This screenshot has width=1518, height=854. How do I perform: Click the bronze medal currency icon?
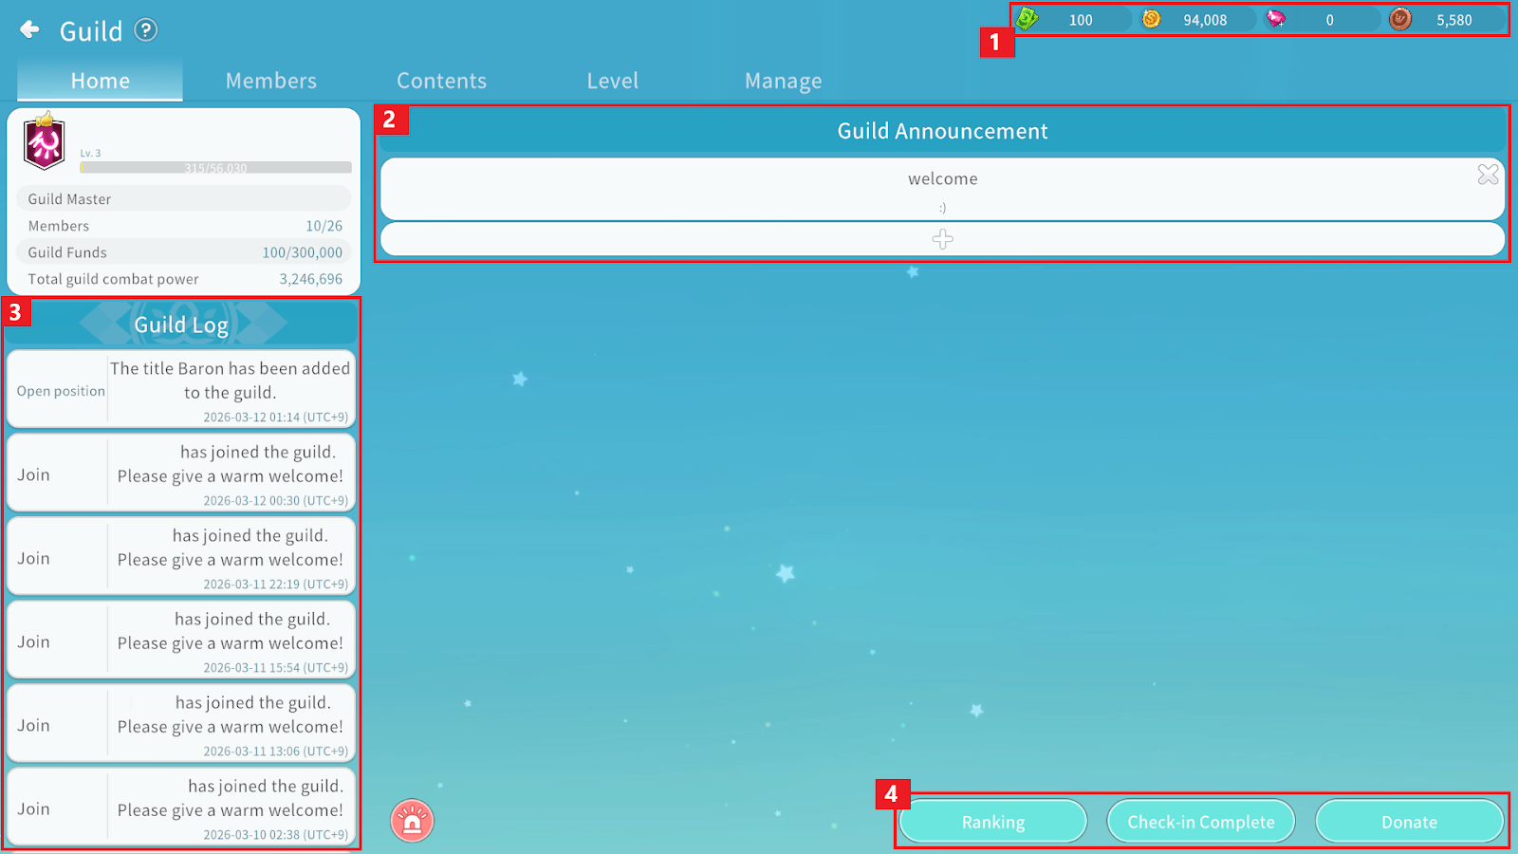pyautogui.click(x=1400, y=19)
